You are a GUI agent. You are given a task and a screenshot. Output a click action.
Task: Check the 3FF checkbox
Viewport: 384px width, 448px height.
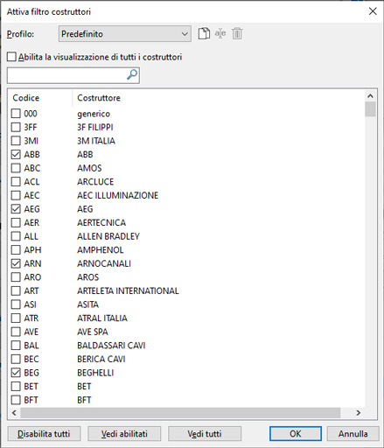click(16, 127)
